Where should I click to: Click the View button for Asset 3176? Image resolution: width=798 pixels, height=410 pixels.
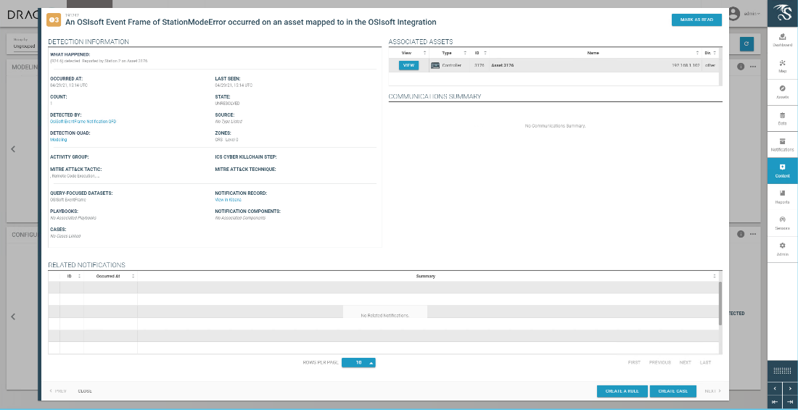408,65
